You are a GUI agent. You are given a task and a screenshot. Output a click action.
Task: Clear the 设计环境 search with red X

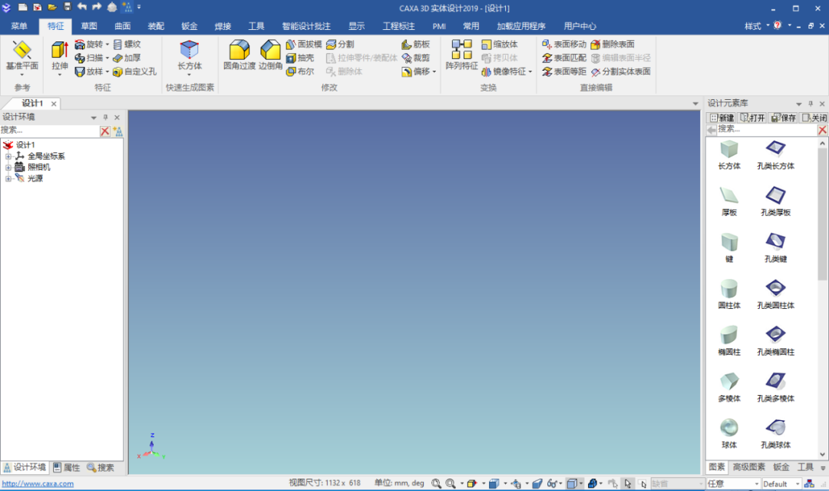click(x=104, y=131)
